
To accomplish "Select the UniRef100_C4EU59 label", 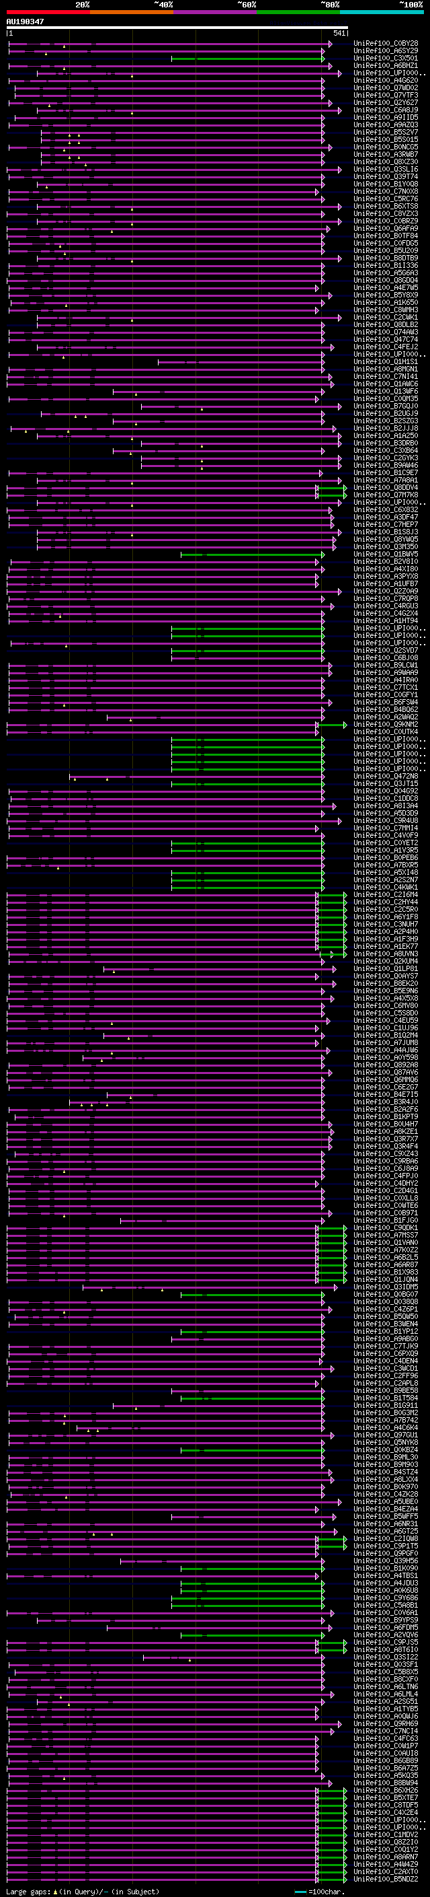I will 385,1020.
